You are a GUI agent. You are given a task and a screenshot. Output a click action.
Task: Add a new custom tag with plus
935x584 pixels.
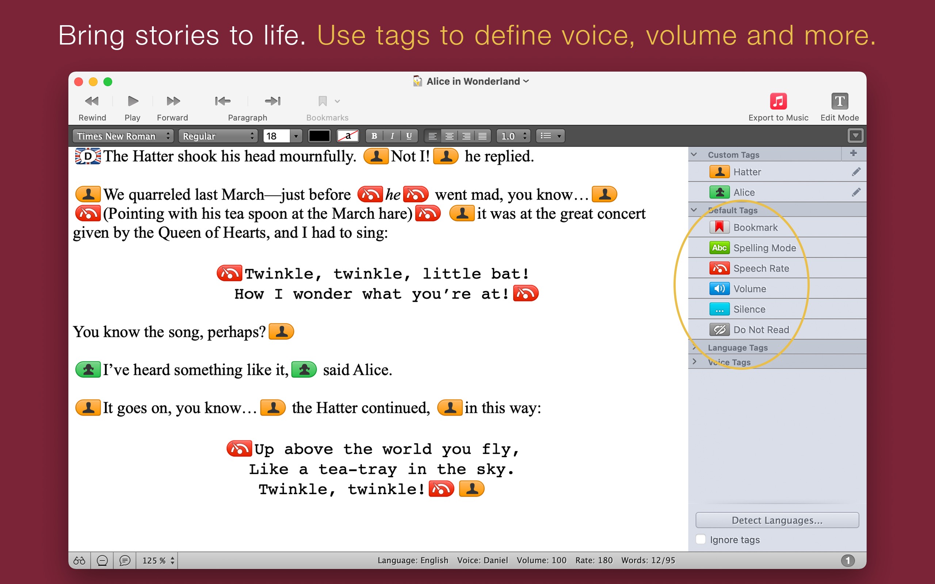click(x=854, y=154)
